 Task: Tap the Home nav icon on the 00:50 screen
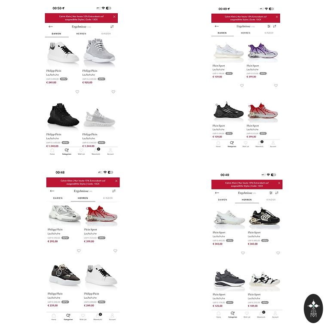pos(52,151)
